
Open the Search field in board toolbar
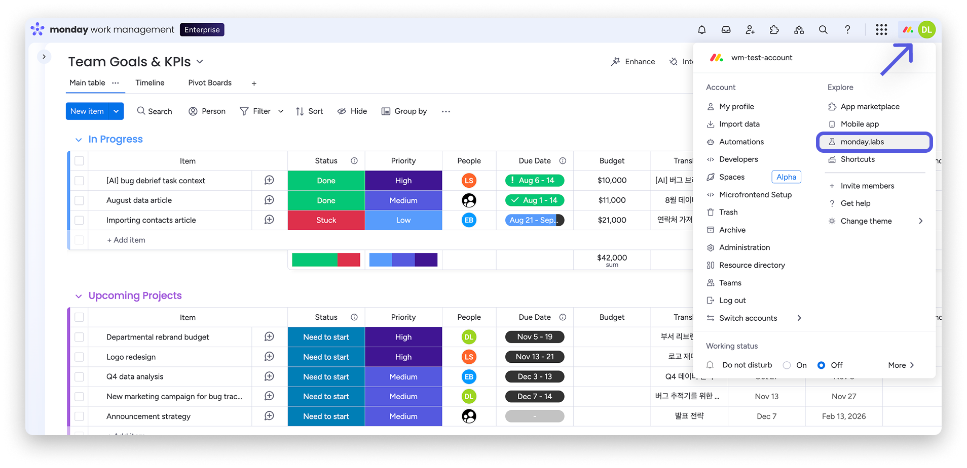[x=154, y=111]
